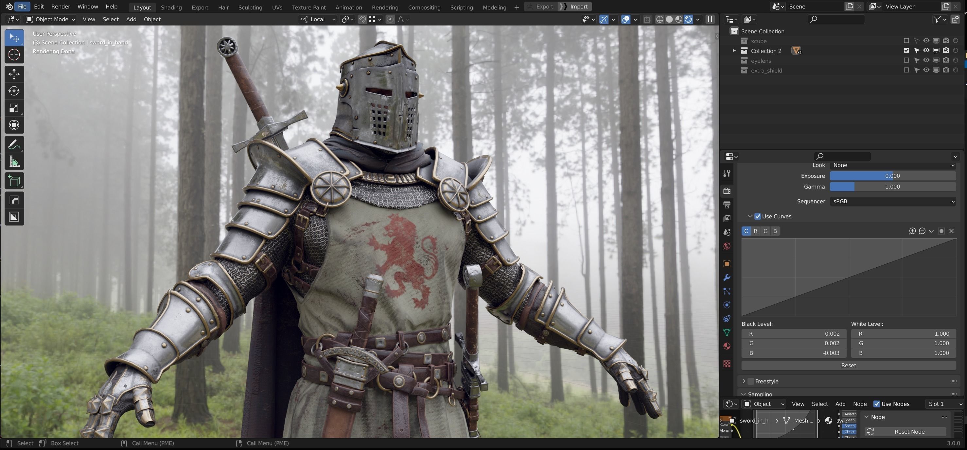
Task: Open the Local transform orientation dropdown
Action: [318, 20]
